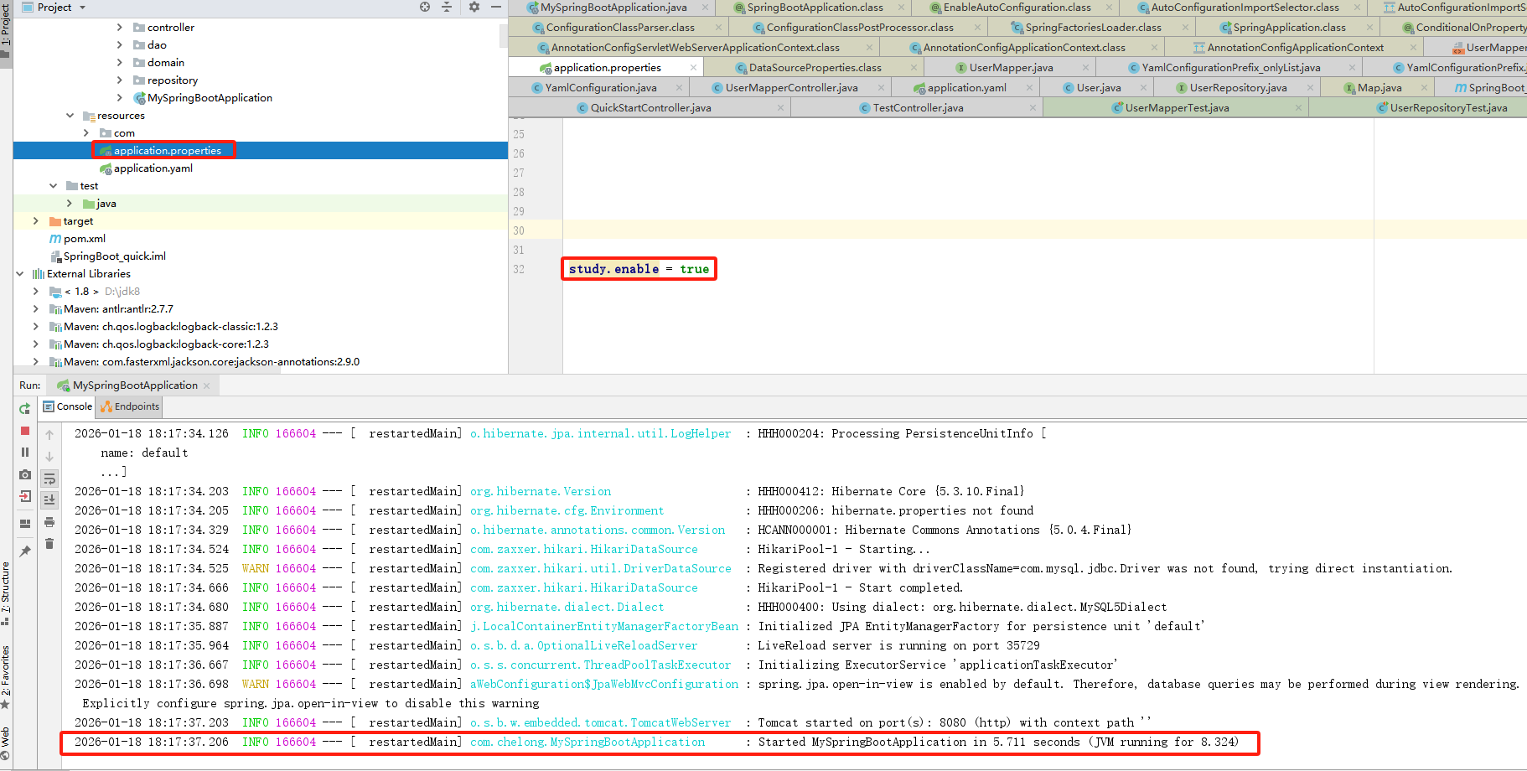Screen dimensions: 1527x771
Task: Toggle scroll to end of console
Action: [49, 500]
